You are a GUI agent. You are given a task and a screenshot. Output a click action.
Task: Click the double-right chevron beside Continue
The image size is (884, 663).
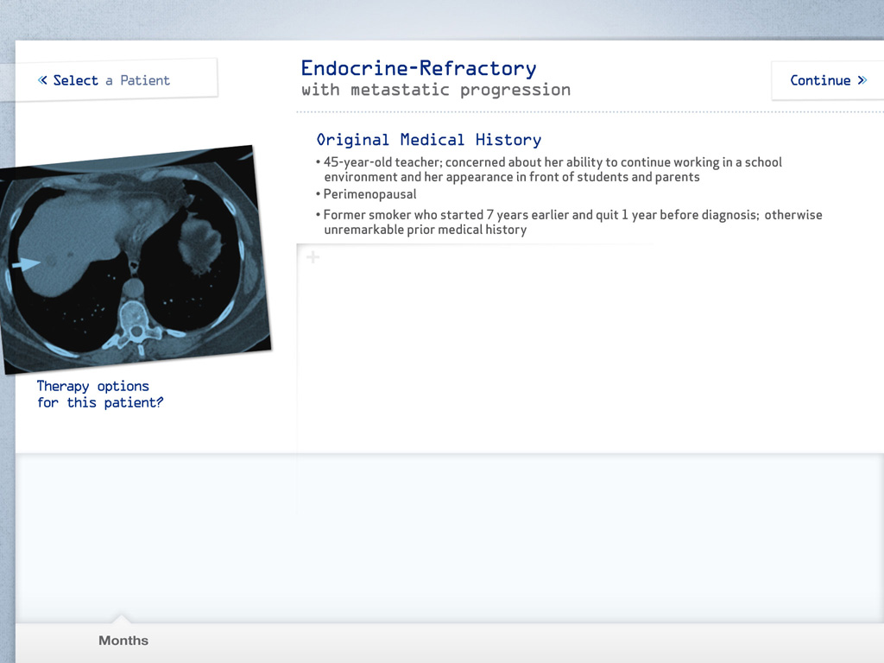pos(862,80)
